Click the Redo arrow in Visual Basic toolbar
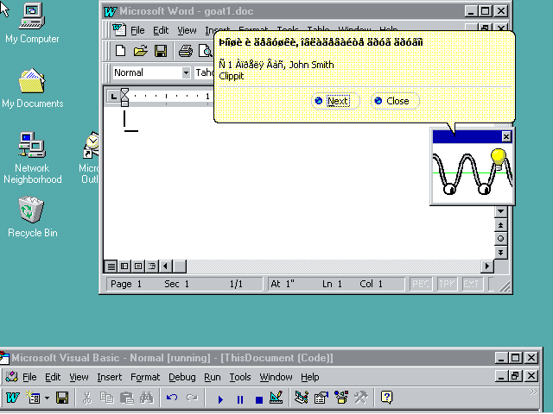Viewport: 553px width, 414px height. coord(192,398)
